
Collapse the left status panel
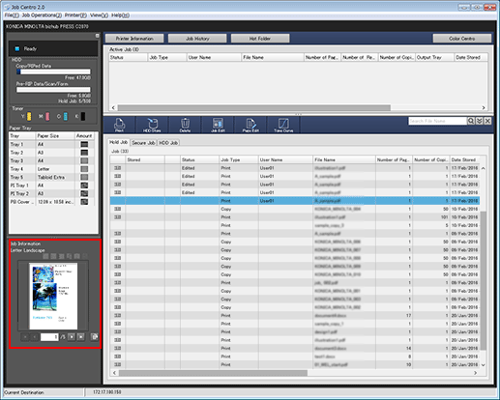click(x=98, y=36)
